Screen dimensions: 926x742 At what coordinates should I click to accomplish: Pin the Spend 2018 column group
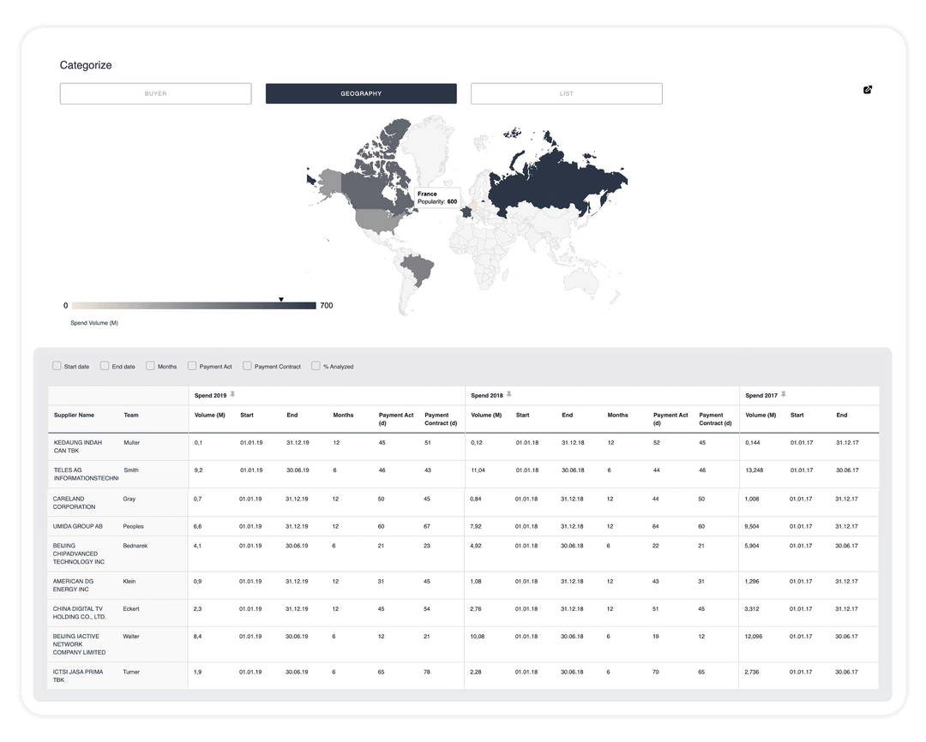pos(509,395)
